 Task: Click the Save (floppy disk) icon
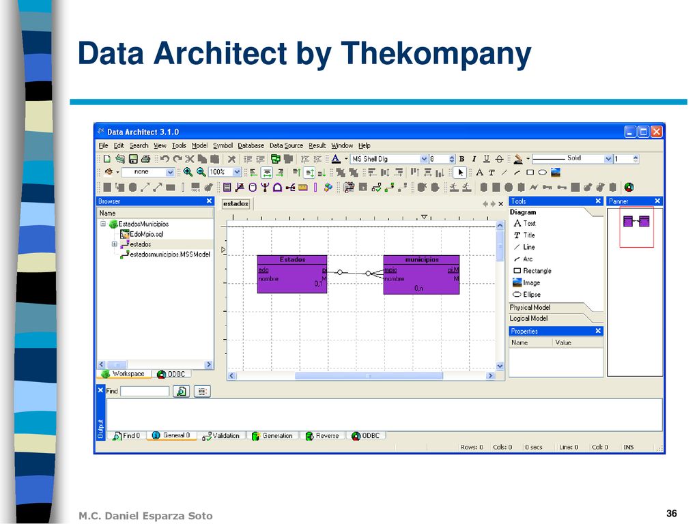click(x=133, y=158)
